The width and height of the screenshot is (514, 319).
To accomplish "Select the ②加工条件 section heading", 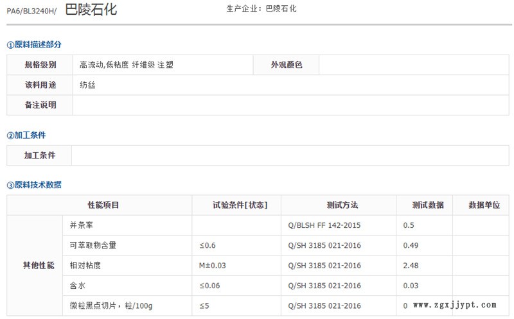I will [26, 135].
